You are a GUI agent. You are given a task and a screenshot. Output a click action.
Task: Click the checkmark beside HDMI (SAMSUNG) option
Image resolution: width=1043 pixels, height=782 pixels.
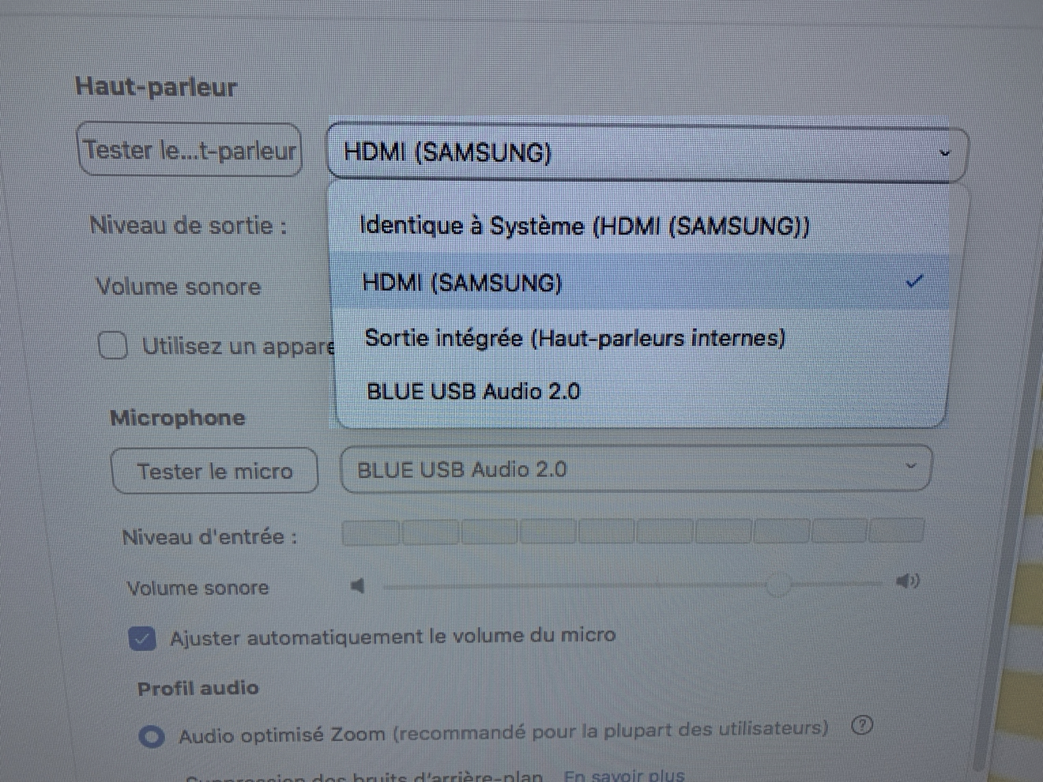click(x=914, y=280)
